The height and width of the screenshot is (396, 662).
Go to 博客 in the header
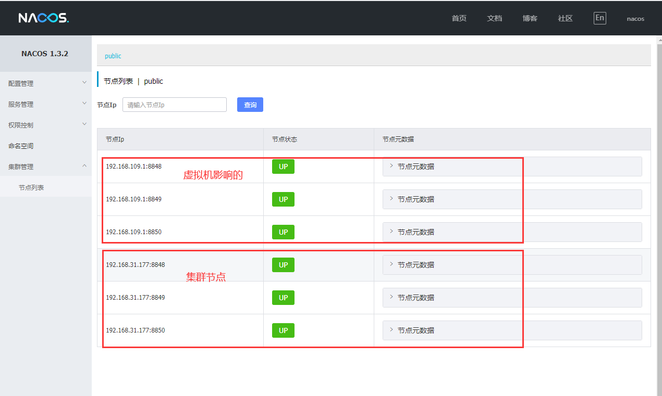click(530, 18)
